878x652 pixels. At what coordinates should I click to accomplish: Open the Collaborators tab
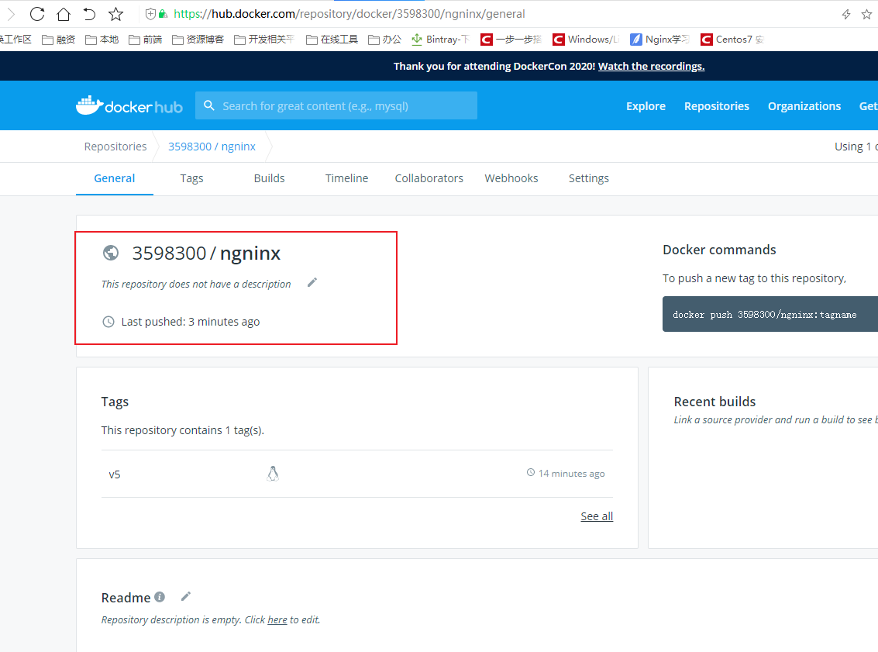(x=429, y=178)
